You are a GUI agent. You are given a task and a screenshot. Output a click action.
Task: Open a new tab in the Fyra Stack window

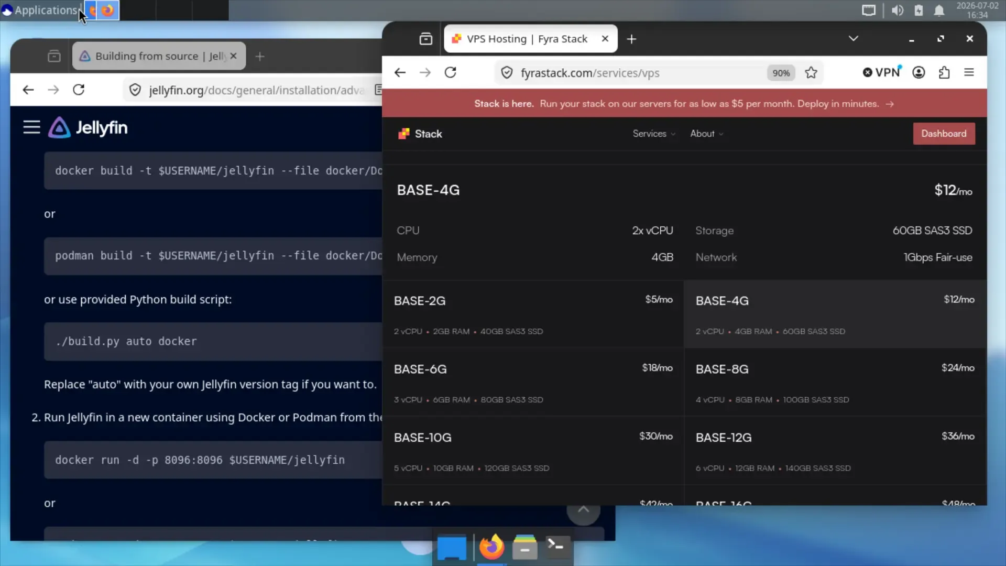[632, 39]
